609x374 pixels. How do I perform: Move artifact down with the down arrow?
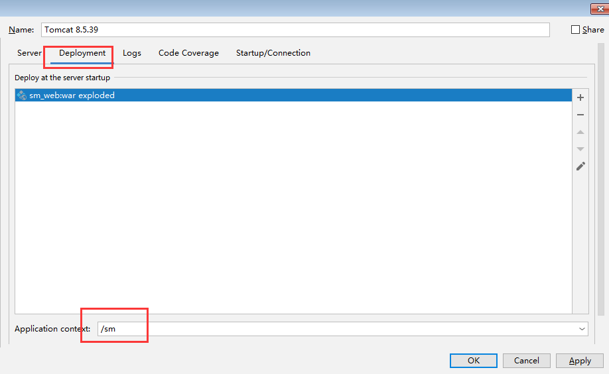coord(580,149)
